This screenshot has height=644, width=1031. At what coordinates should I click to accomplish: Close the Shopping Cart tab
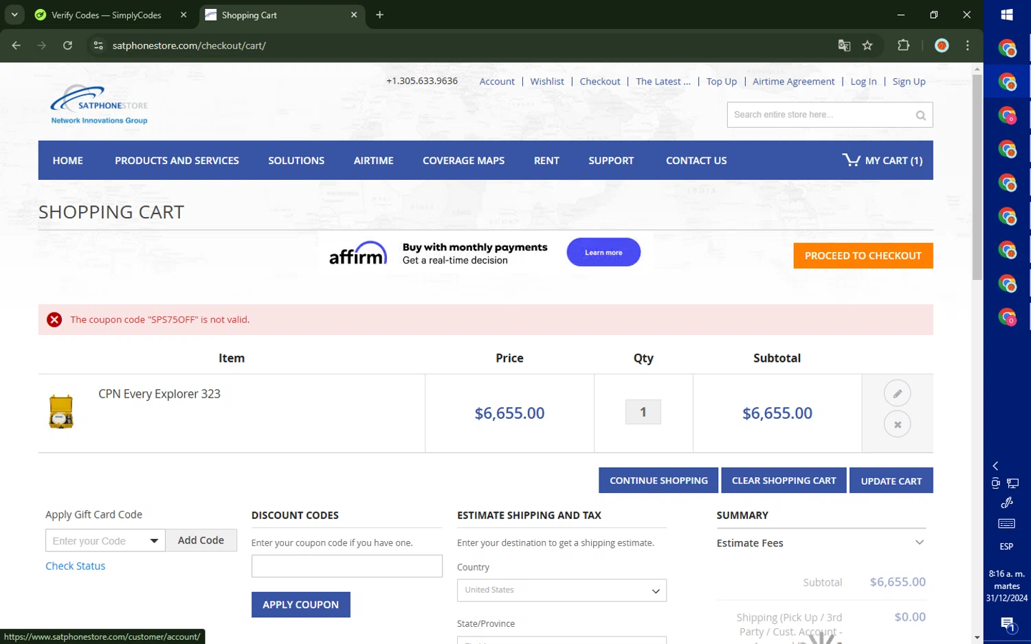[354, 14]
